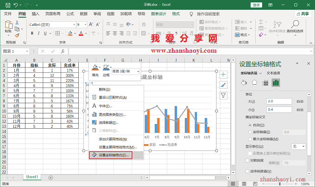The height and width of the screenshot is (187, 315).
Task: Open Size & Properties tab in pane
Action: 265,83
